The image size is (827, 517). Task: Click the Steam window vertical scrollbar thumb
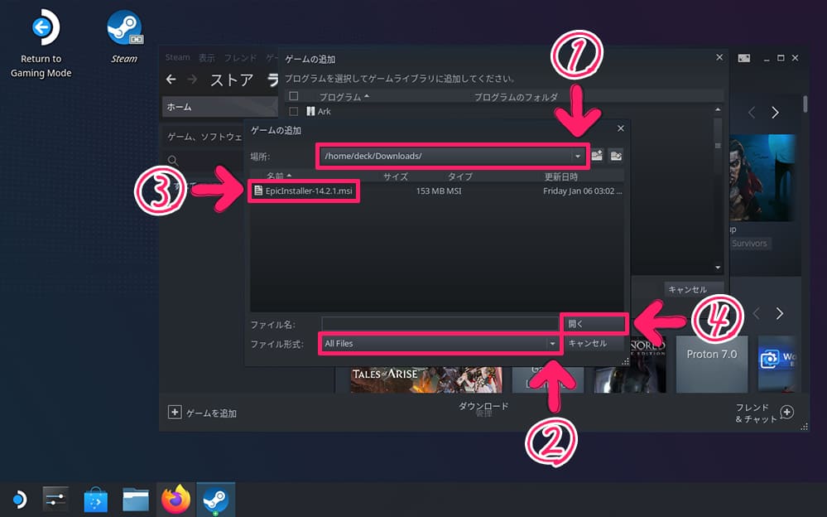coord(805,104)
